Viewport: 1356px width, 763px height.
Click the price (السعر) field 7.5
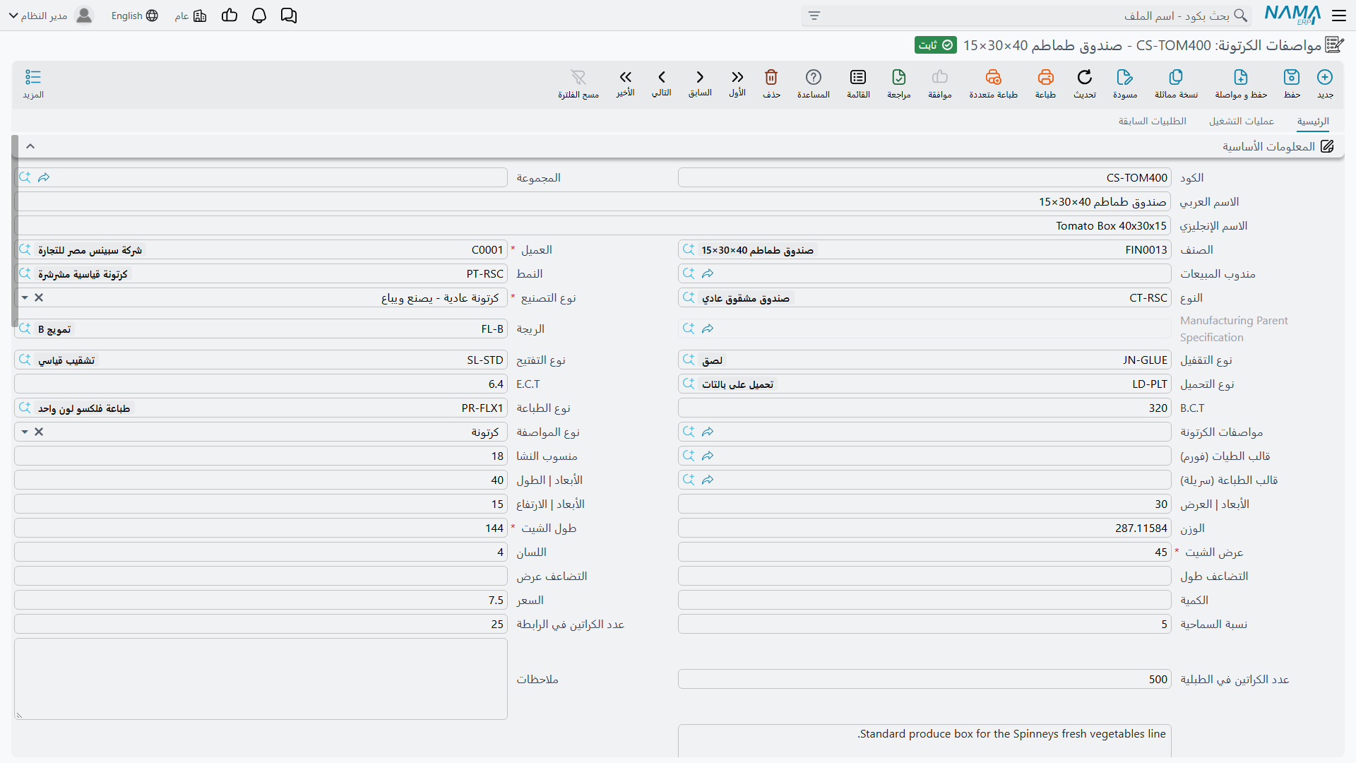point(261,600)
